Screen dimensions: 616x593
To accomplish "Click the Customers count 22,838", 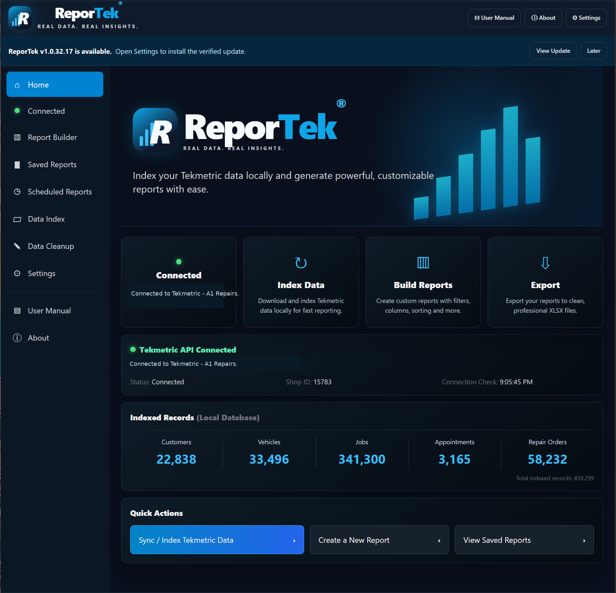I will pyautogui.click(x=176, y=459).
